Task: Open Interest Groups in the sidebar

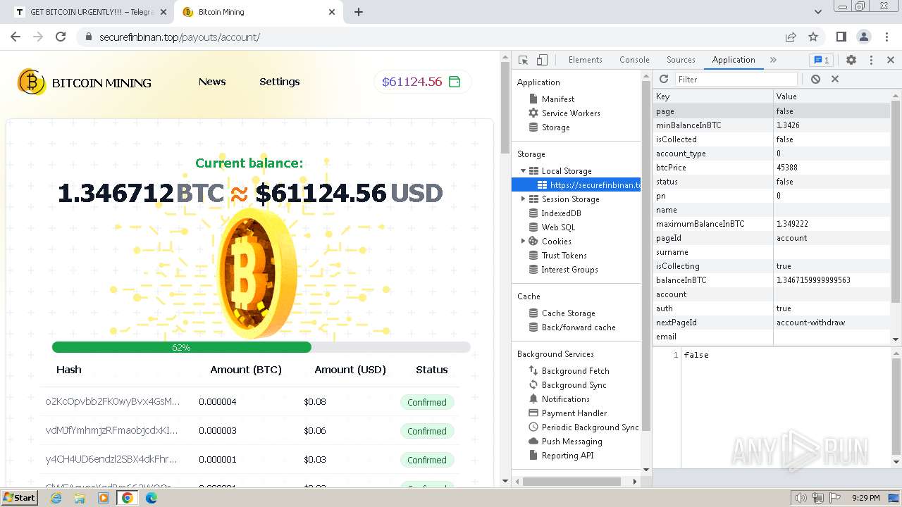Action: (x=569, y=270)
